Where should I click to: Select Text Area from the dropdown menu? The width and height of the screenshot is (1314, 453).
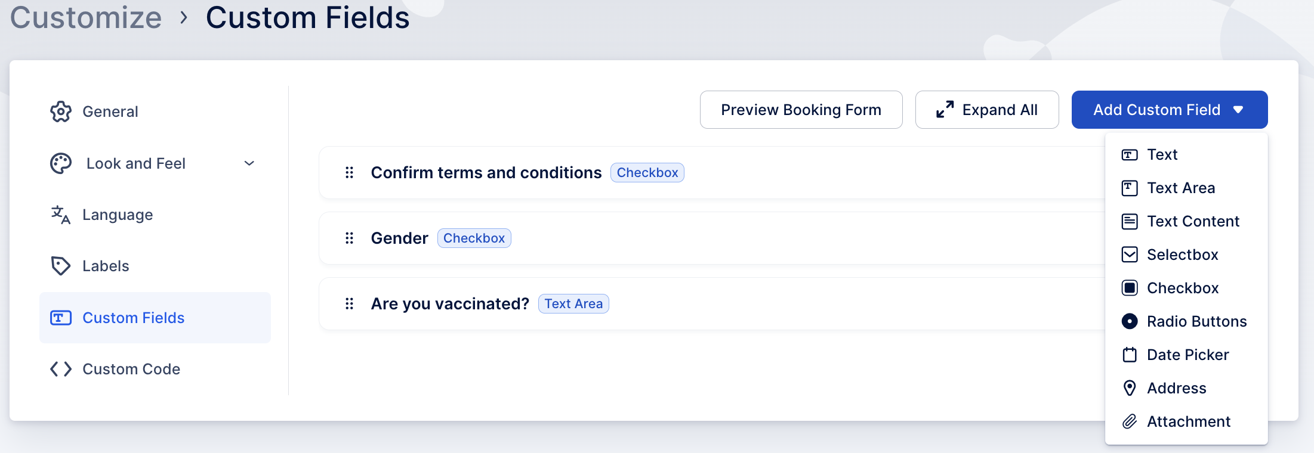coord(1180,188)
